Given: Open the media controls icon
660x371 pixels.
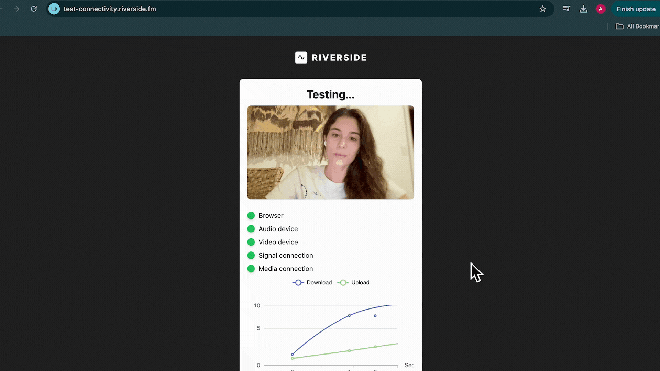Looking at the screenshot, I should [x=566, y=9].
